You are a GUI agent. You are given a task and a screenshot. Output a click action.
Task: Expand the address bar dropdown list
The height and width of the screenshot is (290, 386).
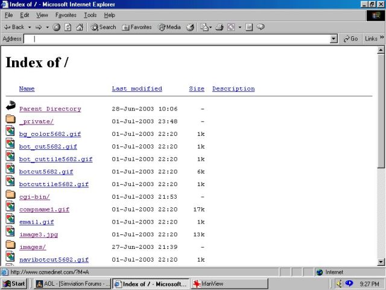coord(334,39)
